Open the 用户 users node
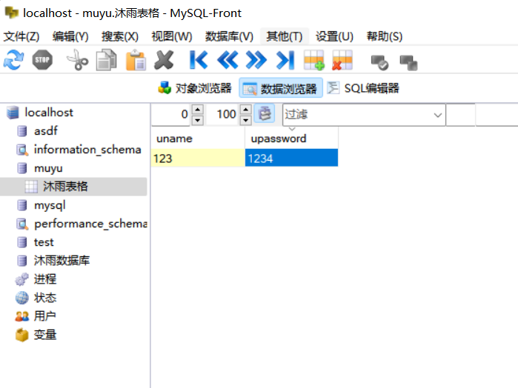 coord(44,316)
